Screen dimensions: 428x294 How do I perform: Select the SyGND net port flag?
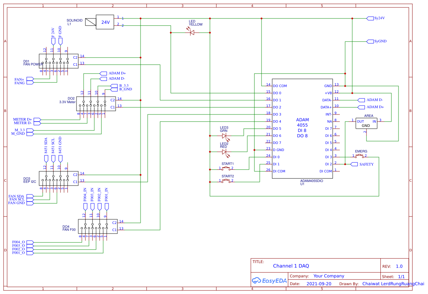[371, 41]
